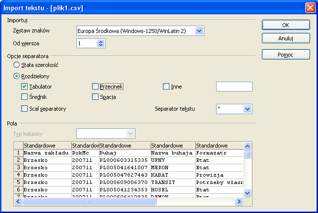The image size is (318, 213).
Task: Click the HOSEL cell
Action: point(173,190)
